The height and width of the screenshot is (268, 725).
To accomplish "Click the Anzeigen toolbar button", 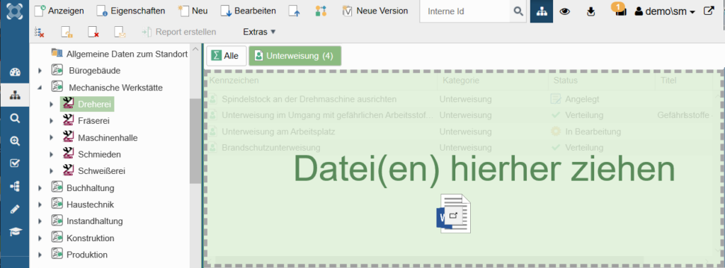I will tap(59, 11).
